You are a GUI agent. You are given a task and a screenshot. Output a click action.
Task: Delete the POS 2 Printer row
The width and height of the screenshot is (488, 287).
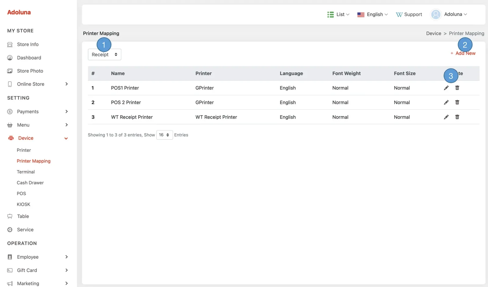point(457,102)
